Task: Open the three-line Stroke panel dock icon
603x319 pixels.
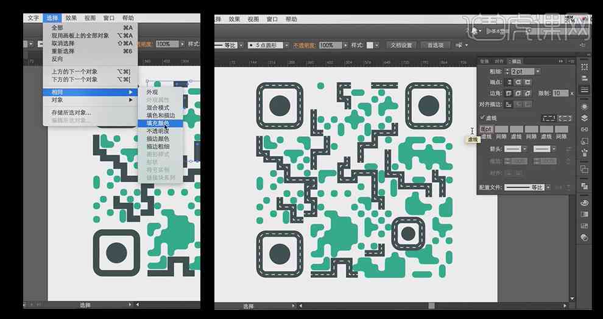Action: [x=585, y=89]
